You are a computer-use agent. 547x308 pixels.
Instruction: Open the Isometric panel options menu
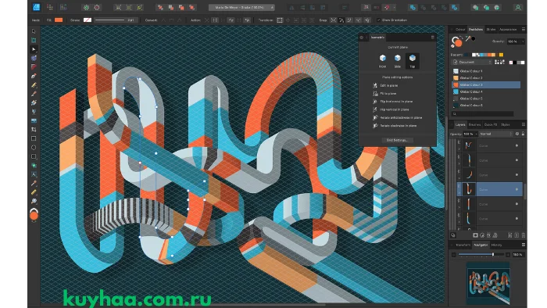point(433,38)
